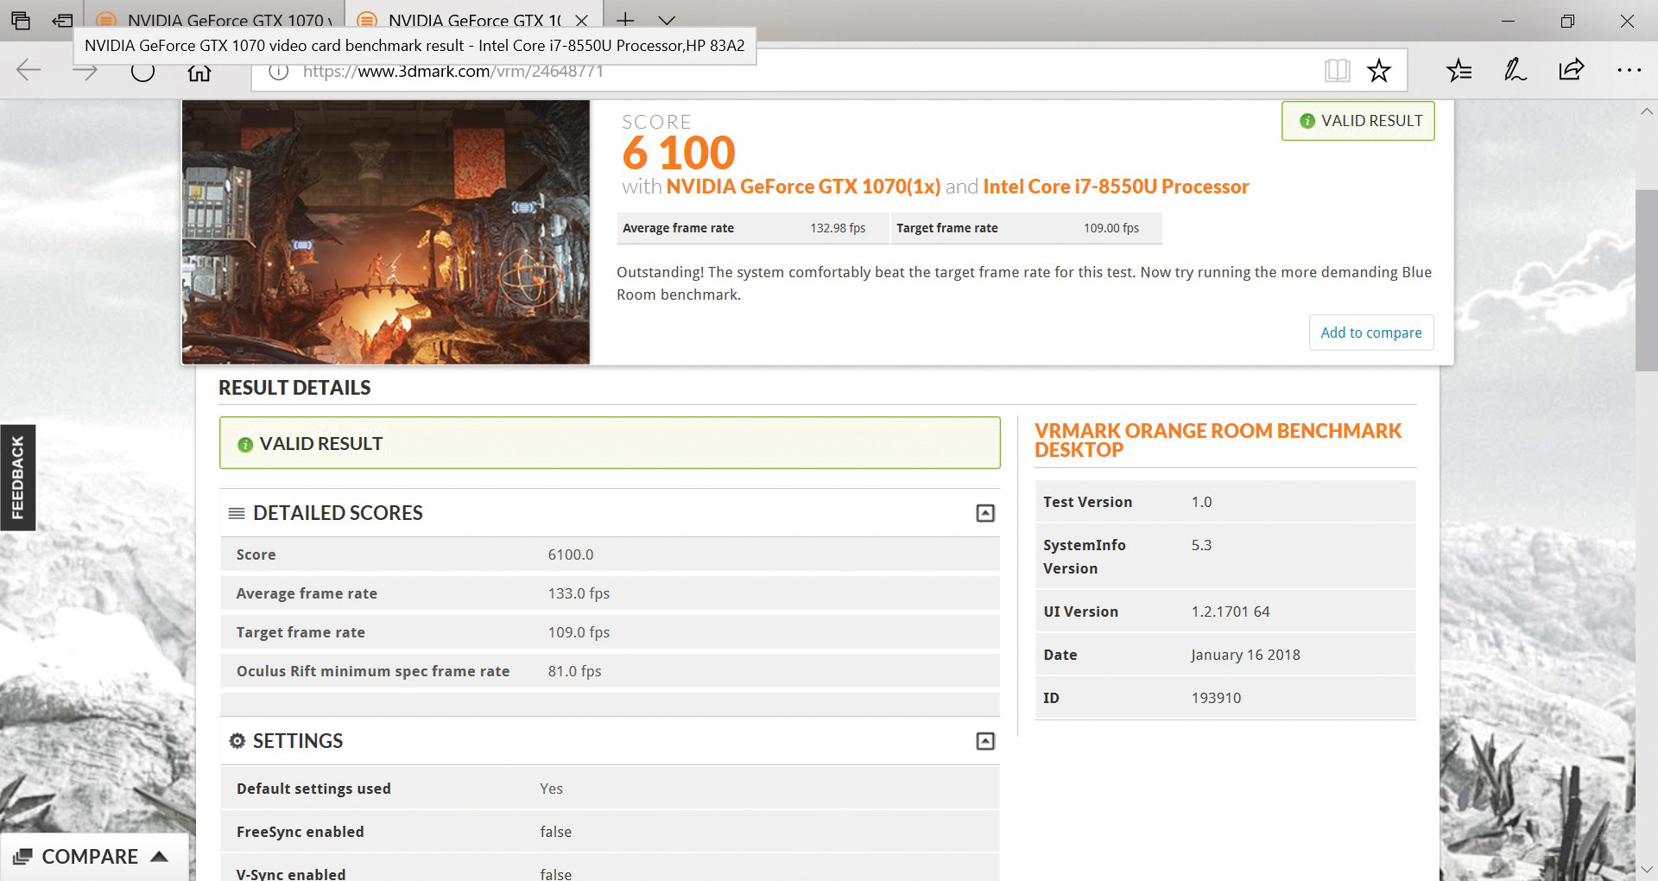
Task: Click the Detailed Scores list icon
Action: point(237,513)
